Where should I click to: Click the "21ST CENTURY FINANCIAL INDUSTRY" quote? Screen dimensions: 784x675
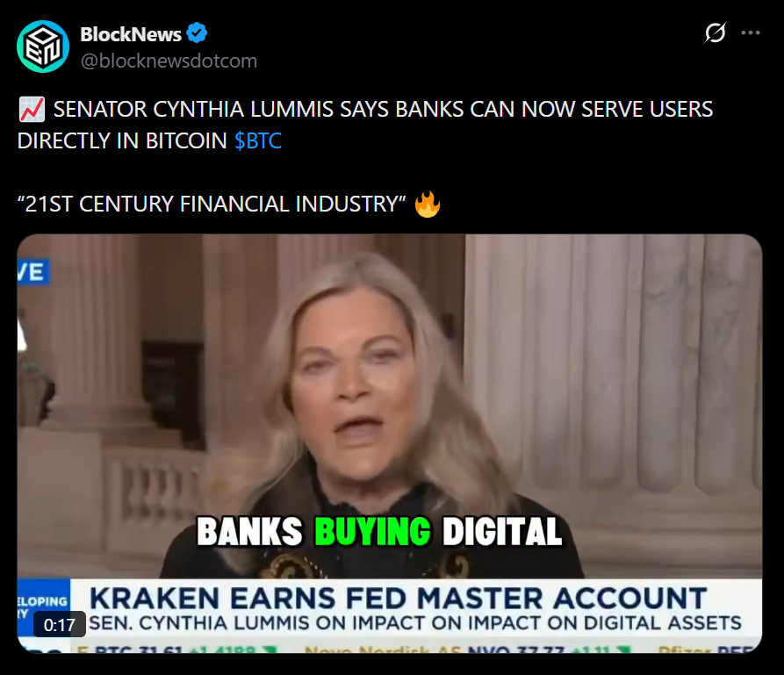tap(212, 204)
